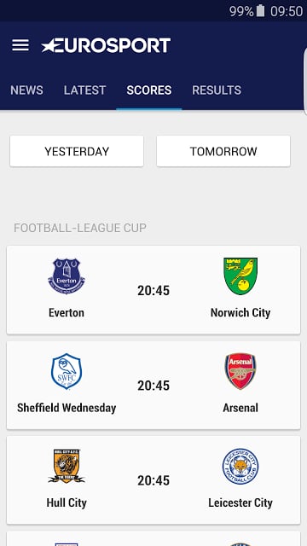Open the Sheffield Wednesday team name
This screenshot has height=546, width=307.
click(x=67, y=408)
